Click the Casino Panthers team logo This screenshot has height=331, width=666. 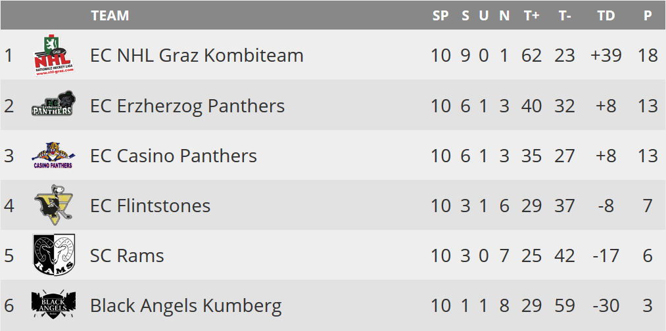point(53,155)
